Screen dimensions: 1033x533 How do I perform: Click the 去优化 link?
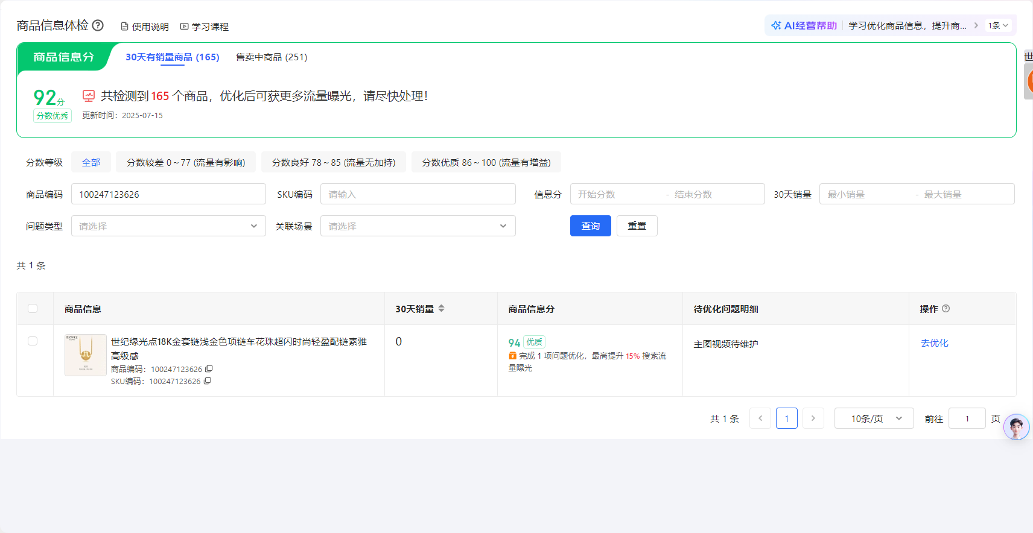[934, 343]
